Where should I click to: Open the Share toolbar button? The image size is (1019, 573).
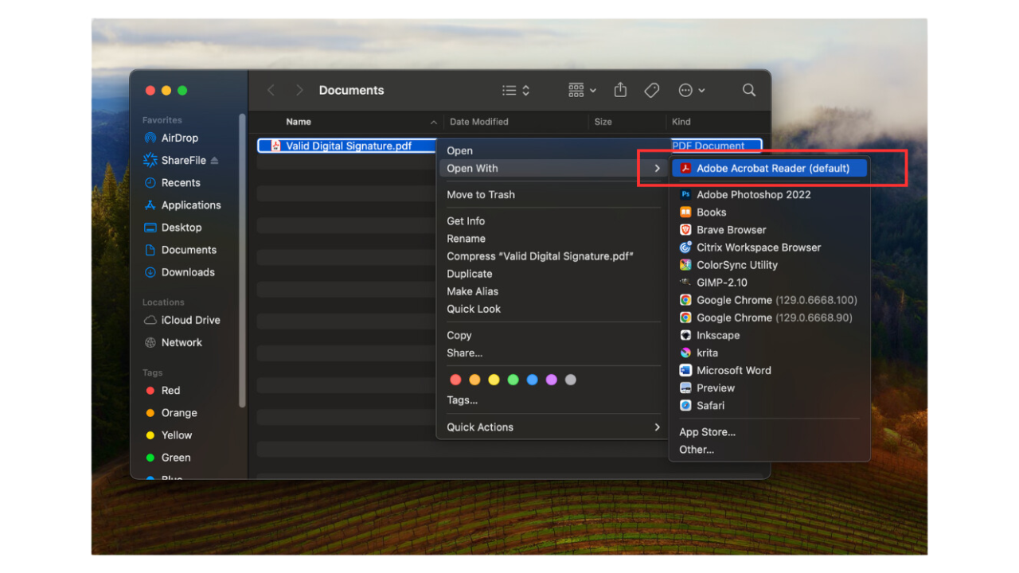pyautogui.click(x=620, y=90)
